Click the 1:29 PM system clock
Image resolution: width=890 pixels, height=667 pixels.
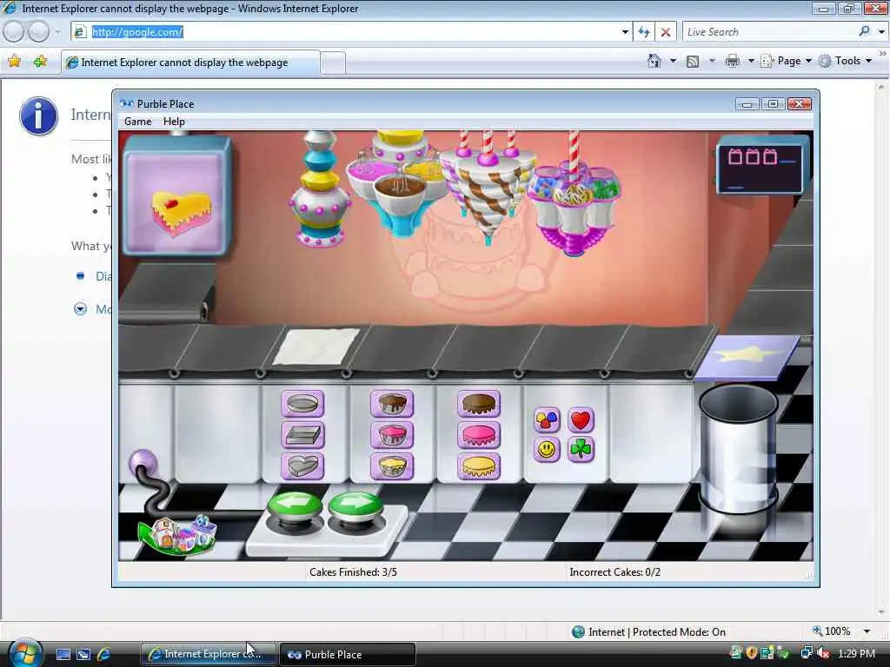tap(856, 654)
